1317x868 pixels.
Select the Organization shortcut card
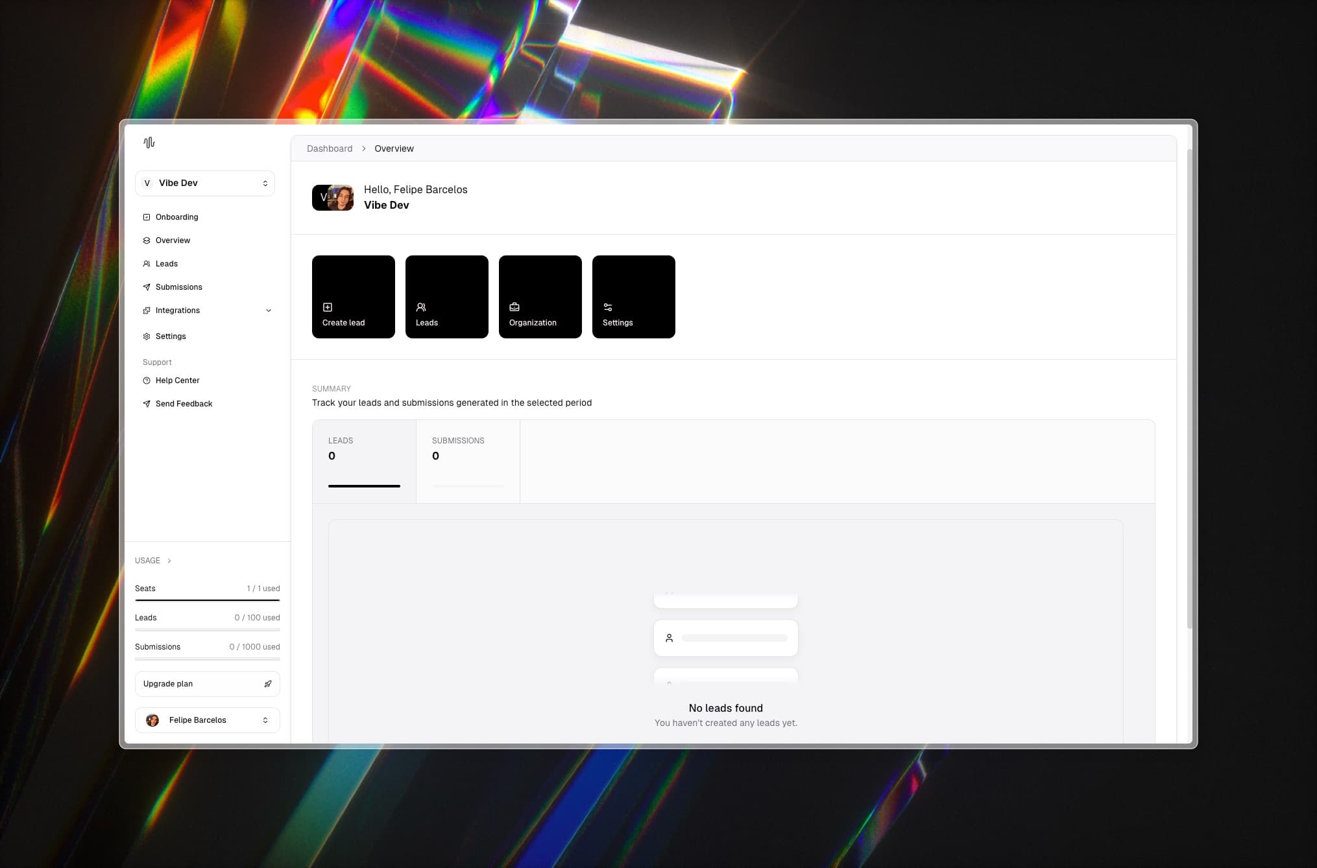(x=540, y=296)
